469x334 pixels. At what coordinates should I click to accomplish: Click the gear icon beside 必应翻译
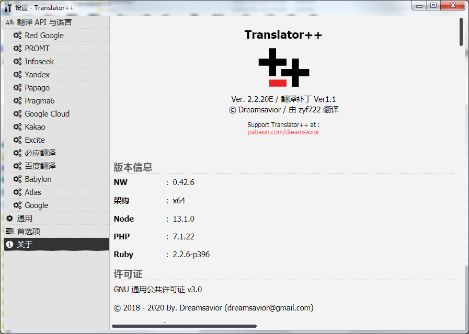17,153
